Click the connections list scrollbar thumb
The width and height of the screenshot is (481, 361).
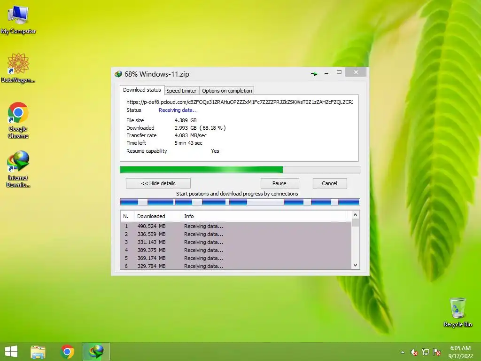(355, 222)
